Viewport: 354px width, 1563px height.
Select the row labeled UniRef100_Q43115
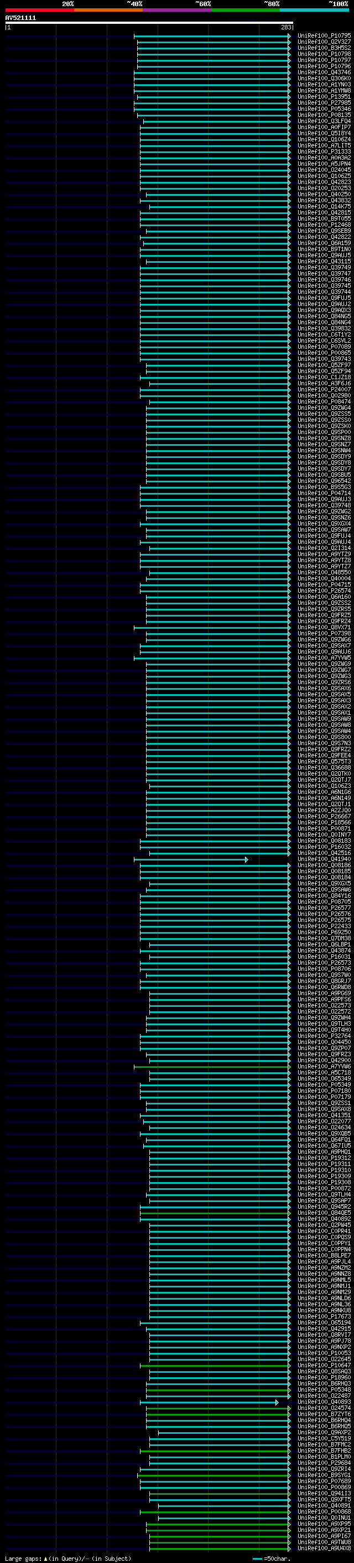[x=324, y=262]
